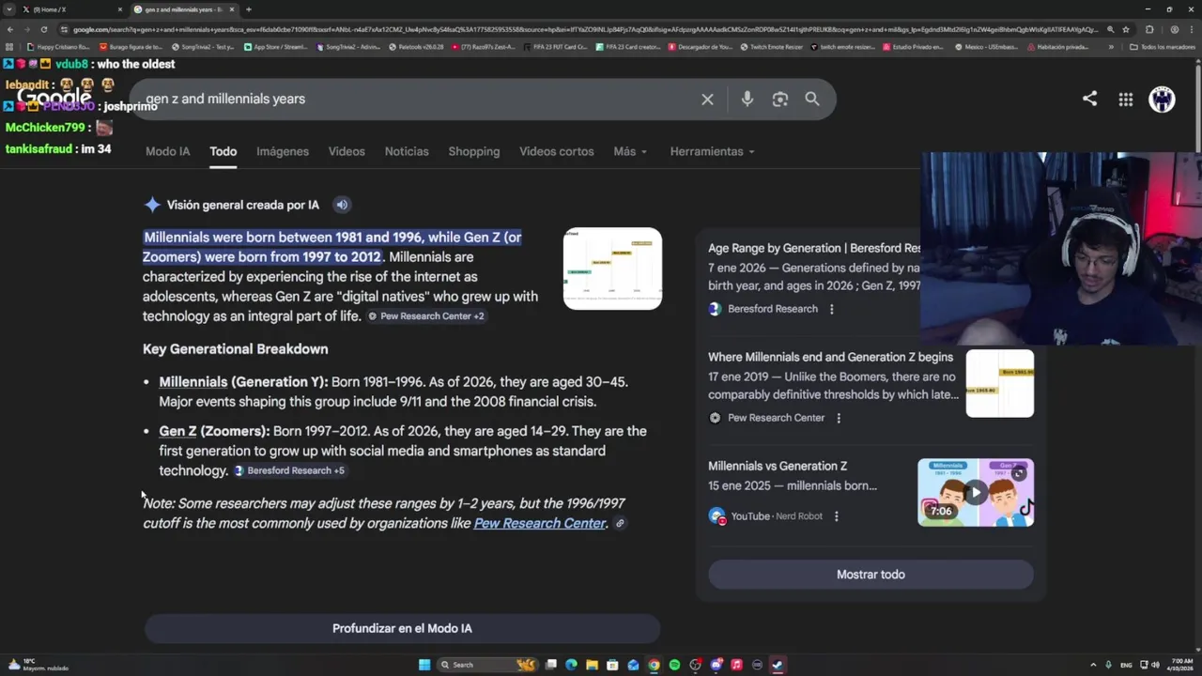1202x676 pixels.
Task: Open the Google account avatar
Action: click(1162, 99)
